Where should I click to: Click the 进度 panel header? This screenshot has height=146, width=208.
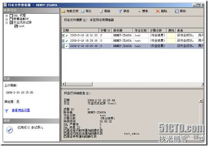(31, 121)
